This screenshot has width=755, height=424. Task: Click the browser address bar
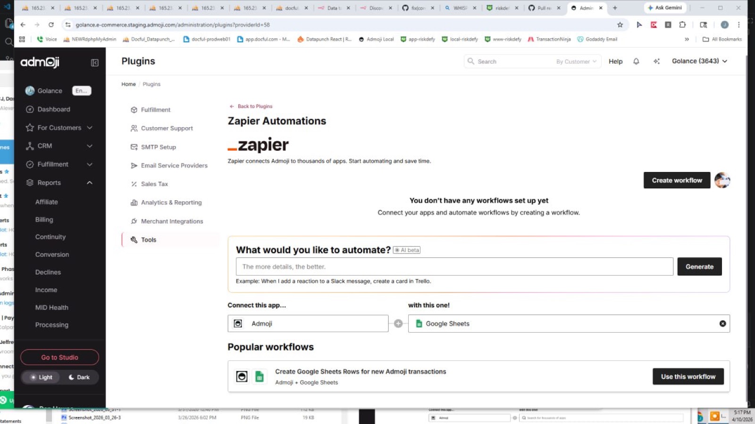tap(344, 24)
